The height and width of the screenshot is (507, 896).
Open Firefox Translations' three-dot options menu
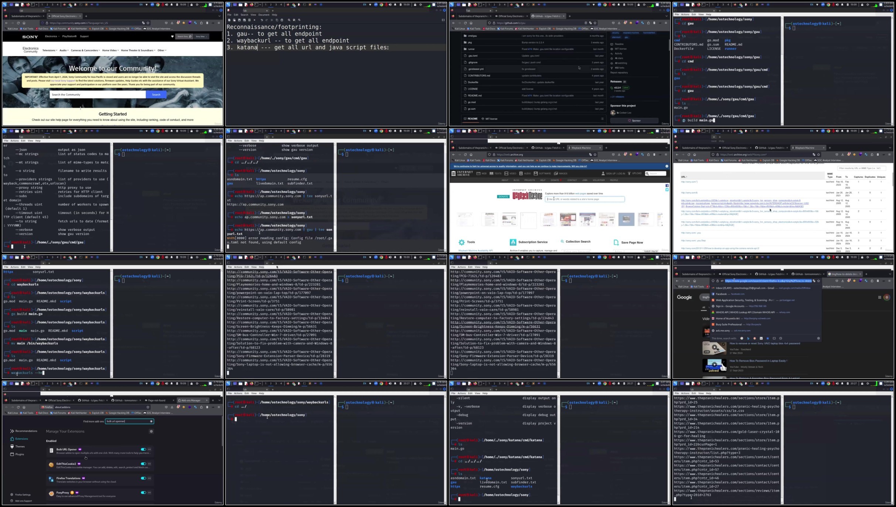(149, 478)
